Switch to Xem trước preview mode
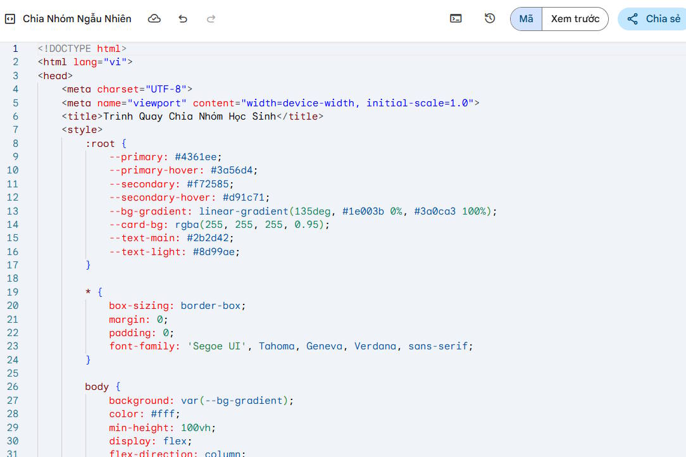 tap(575, 19)
